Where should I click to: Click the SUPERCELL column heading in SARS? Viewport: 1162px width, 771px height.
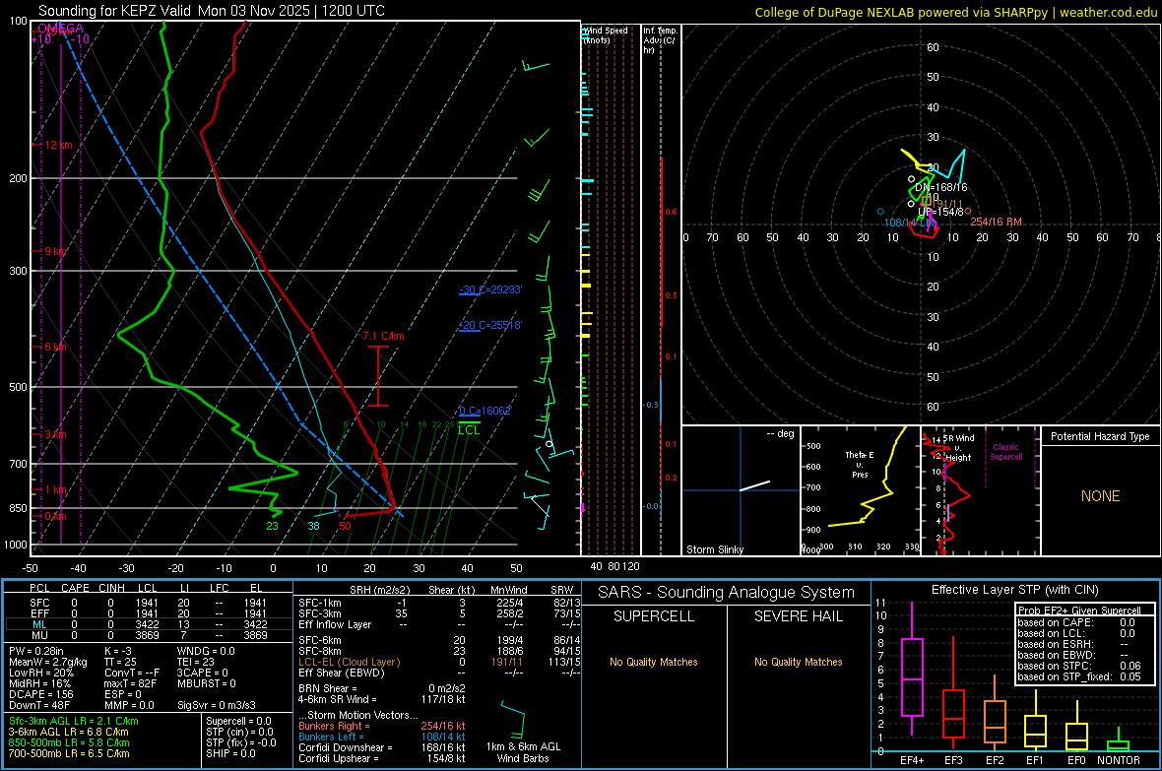tap(654, 616)
